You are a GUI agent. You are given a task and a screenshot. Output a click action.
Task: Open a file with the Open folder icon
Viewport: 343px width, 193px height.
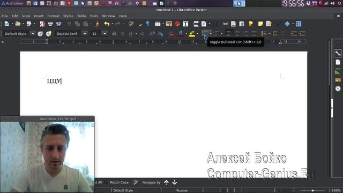coord(18,24)
